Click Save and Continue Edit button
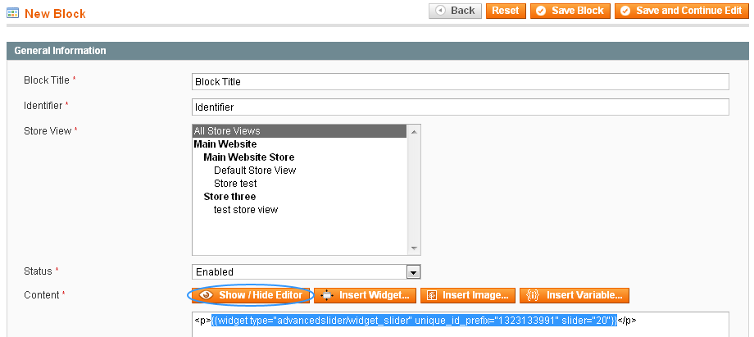754x337 pixels. [x=681, y=11]
